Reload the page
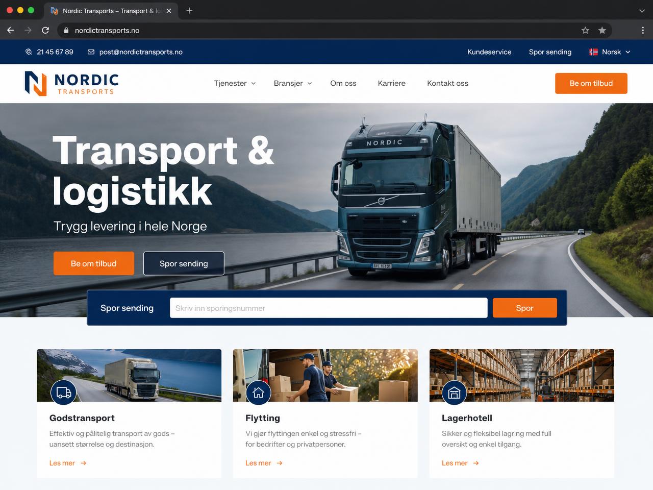 pos(45,31)
